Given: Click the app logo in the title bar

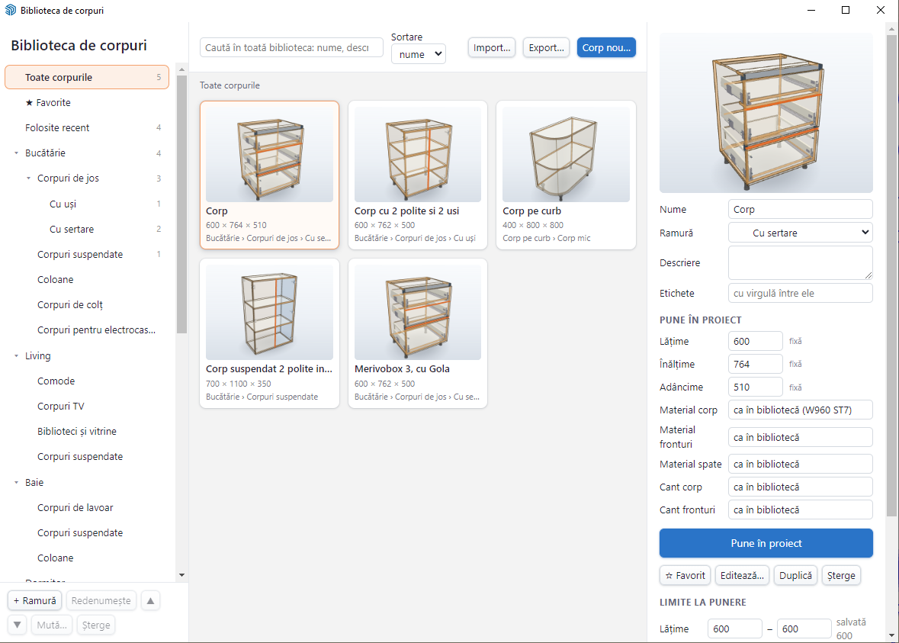Looking at the screenshot, I should coord(11,11).
